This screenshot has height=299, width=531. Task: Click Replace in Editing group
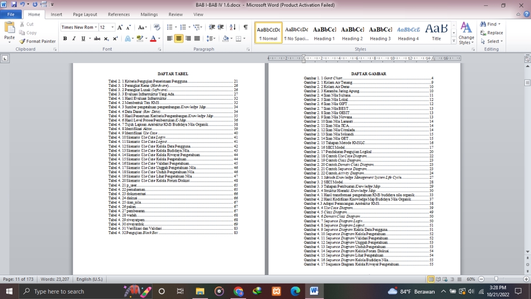coord(492,33)
